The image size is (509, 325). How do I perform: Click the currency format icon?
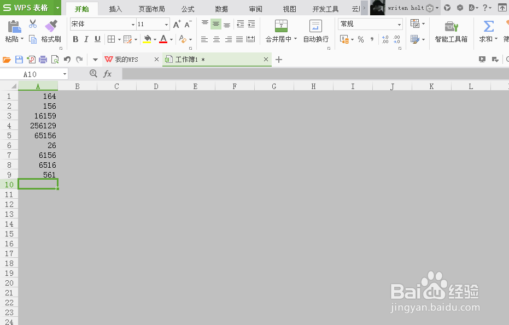pos(344,39)
